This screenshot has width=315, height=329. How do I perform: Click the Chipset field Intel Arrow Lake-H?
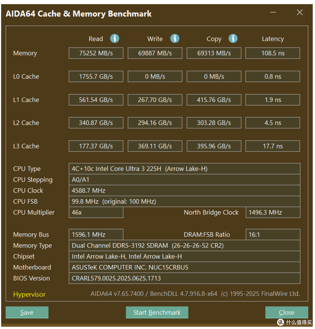(x=185, y=257)
